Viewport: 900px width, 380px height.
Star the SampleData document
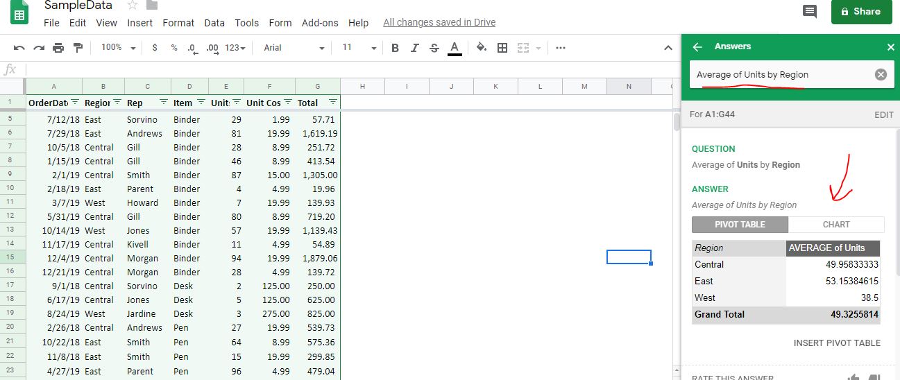tap(133, 6)
